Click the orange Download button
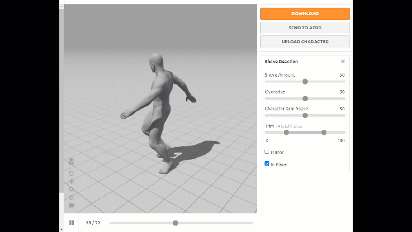Viewport: 412px width, 232px height. (x=305, y=14)
